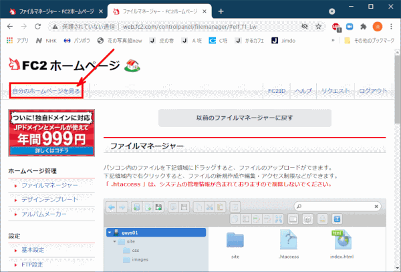401x272 pixels.
Task: Click the browser back arrow
Action: pos(10,26)
